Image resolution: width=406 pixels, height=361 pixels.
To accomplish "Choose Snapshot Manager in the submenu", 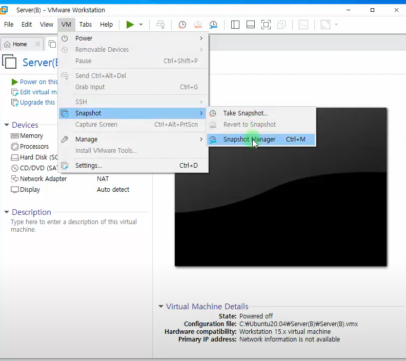I will point(261,139).
